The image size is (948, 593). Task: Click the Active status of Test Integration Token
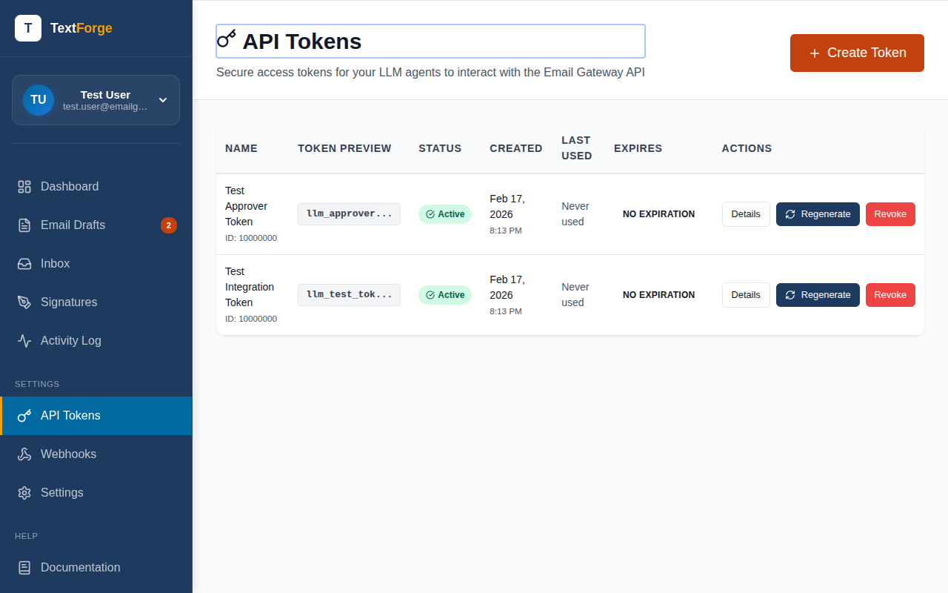tap(445, 295)
